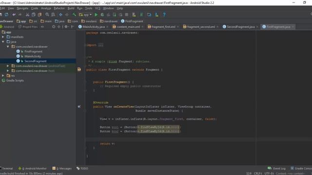Click the Collapse All icon in project panel

pos(59,27)
